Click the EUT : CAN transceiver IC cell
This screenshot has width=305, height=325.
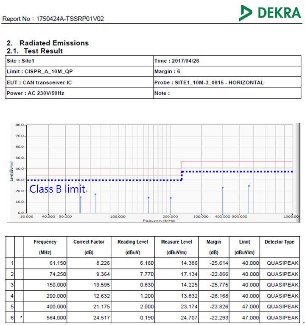(x=79, y=82)
